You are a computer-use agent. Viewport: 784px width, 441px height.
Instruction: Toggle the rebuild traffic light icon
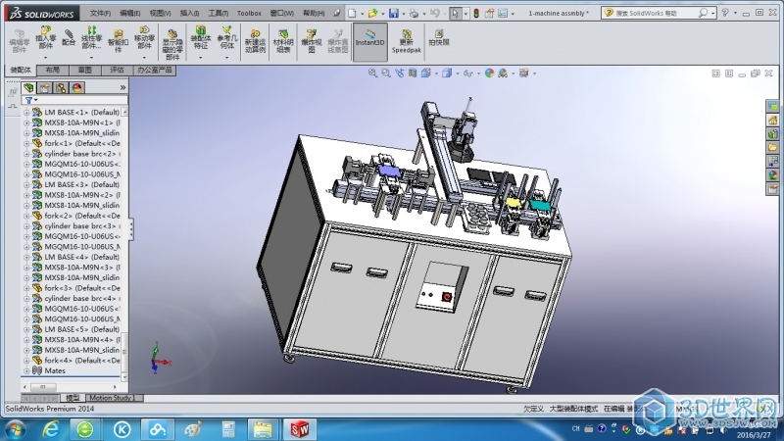click(x=476, y=14)
